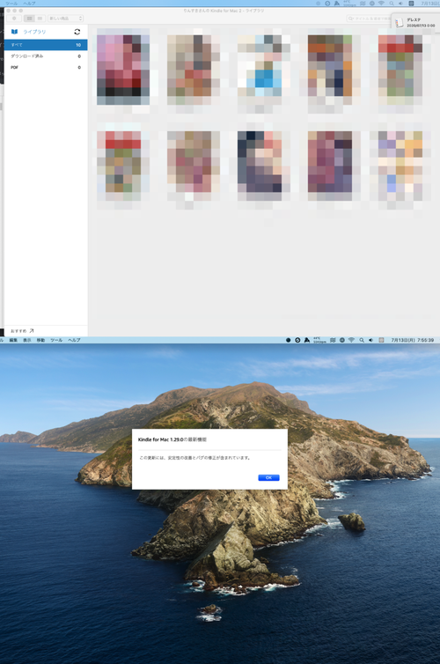This screenshot has width=440, height=664.
Task: Click OK in the Kindle update dialog
Action: (268, 477)
